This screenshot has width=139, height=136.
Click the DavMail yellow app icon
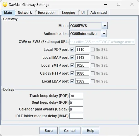point(5,5)
